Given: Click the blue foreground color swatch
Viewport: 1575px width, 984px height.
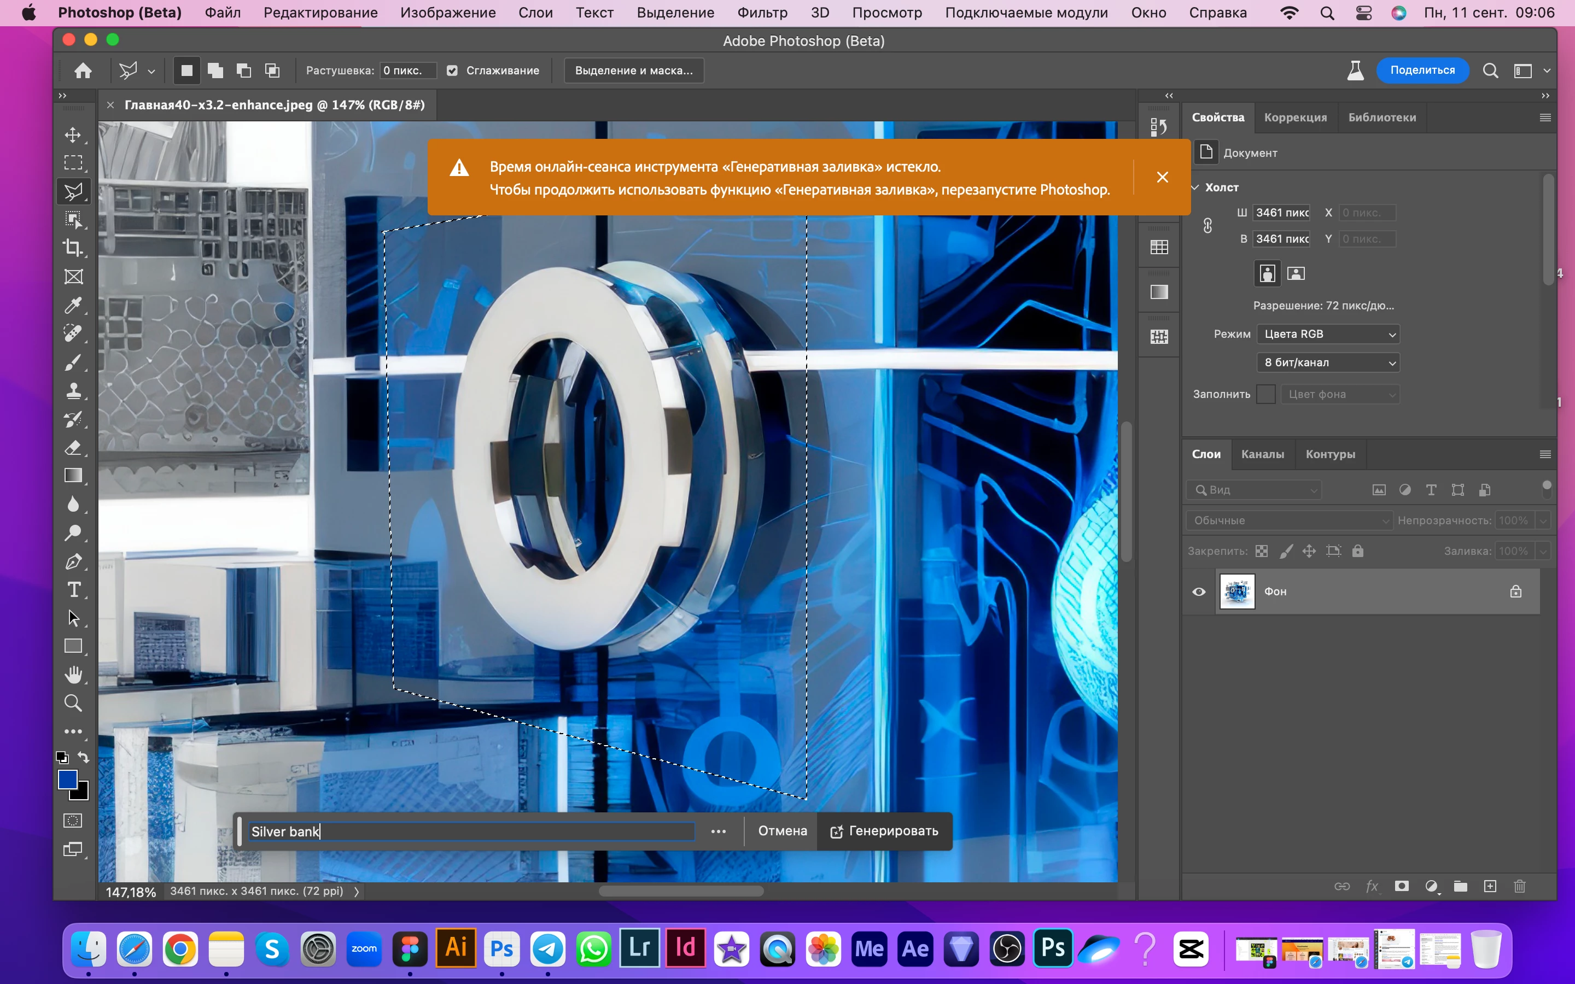Looking at the screenshot, I should pyautogui.click(x=67, y=779).
